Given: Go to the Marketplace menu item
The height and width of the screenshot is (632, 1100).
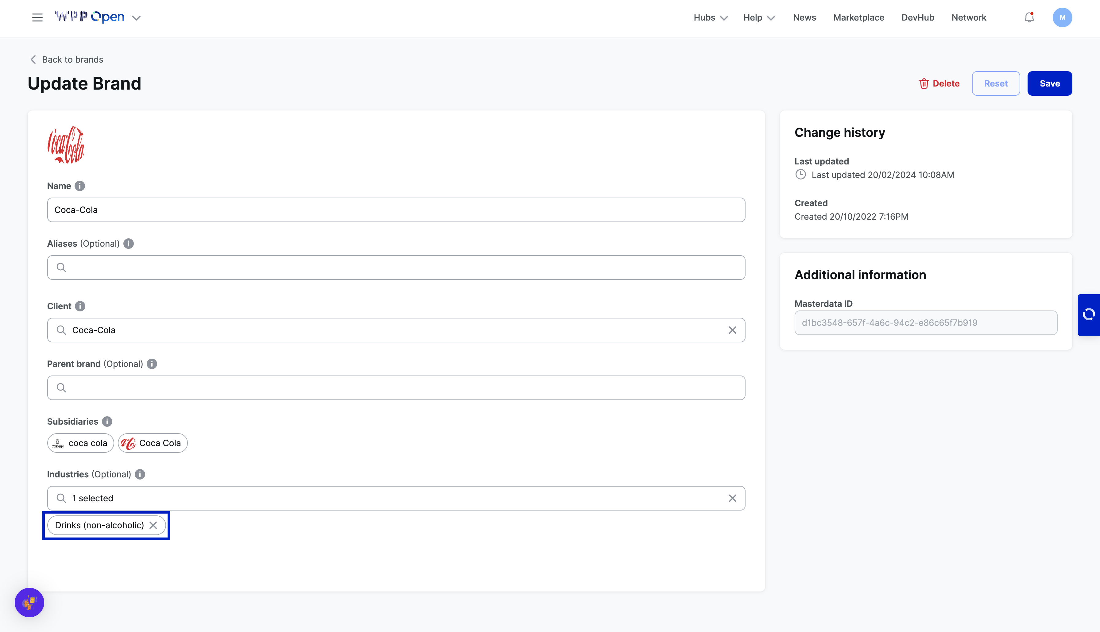Looking at the screenshot, I should pos(858,17).
